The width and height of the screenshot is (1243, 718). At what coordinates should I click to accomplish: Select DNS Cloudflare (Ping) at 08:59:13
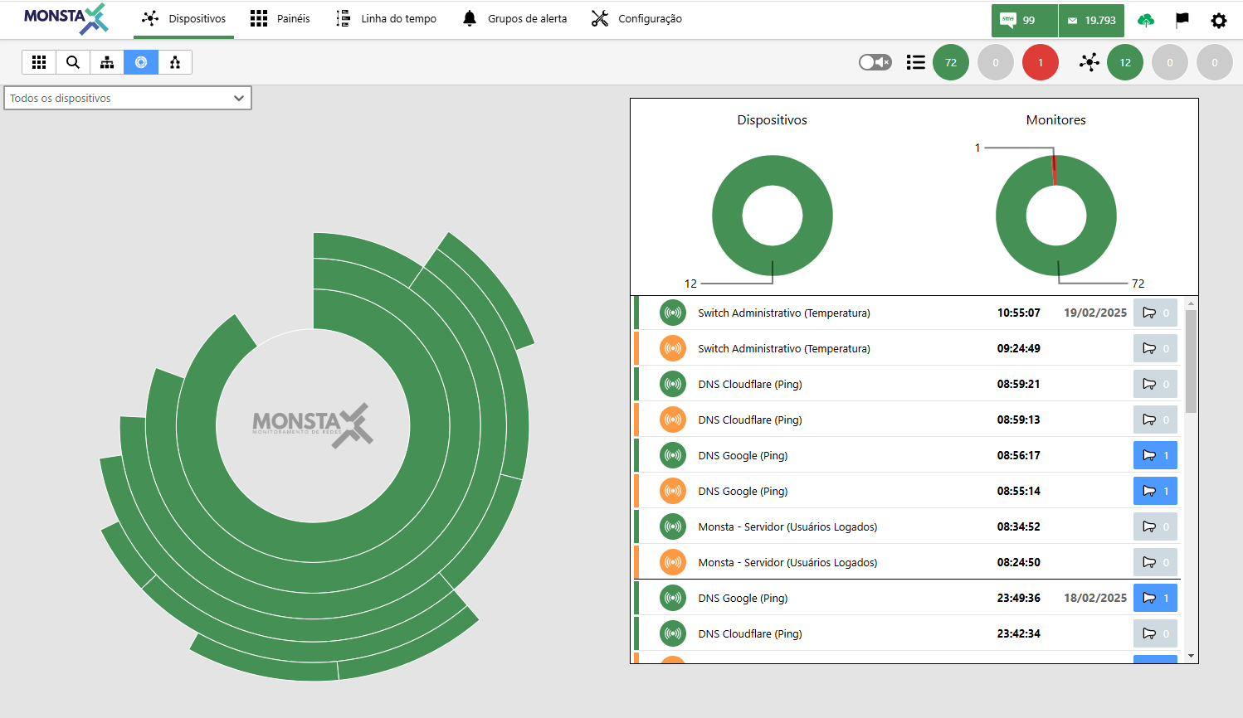750,420
